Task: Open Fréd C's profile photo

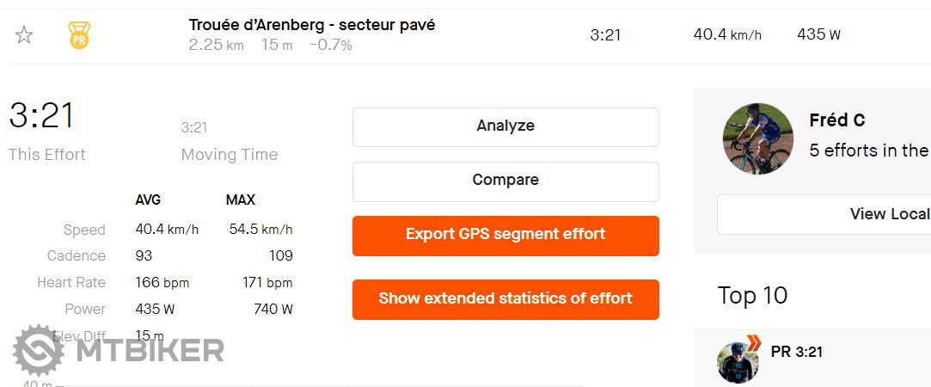Action: [x=757, y=138]
